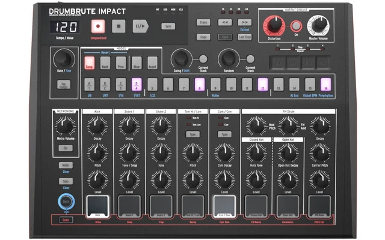Click the Swing / Shift knob
The width and height of the screenshot is (385, 240).
(182, 59)
